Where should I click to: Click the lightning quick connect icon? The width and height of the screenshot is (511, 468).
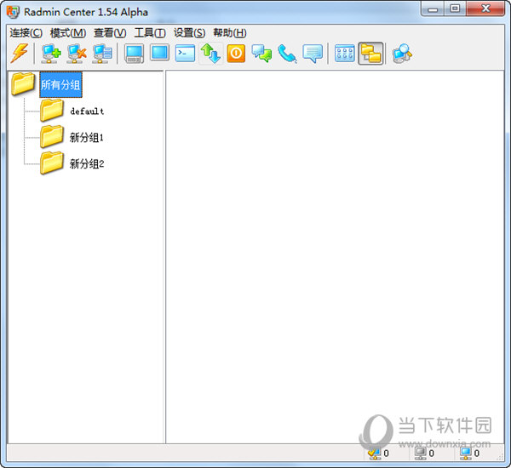[20, 53]
